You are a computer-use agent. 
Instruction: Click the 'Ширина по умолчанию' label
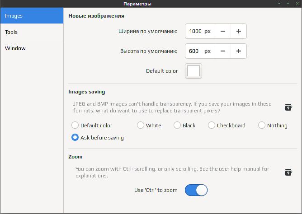pyautogui.click(x=148, y=31)
